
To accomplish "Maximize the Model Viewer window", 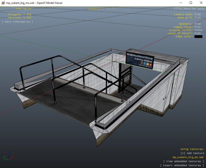I will [191, 3].
